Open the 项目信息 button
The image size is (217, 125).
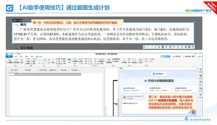[134, 61]
